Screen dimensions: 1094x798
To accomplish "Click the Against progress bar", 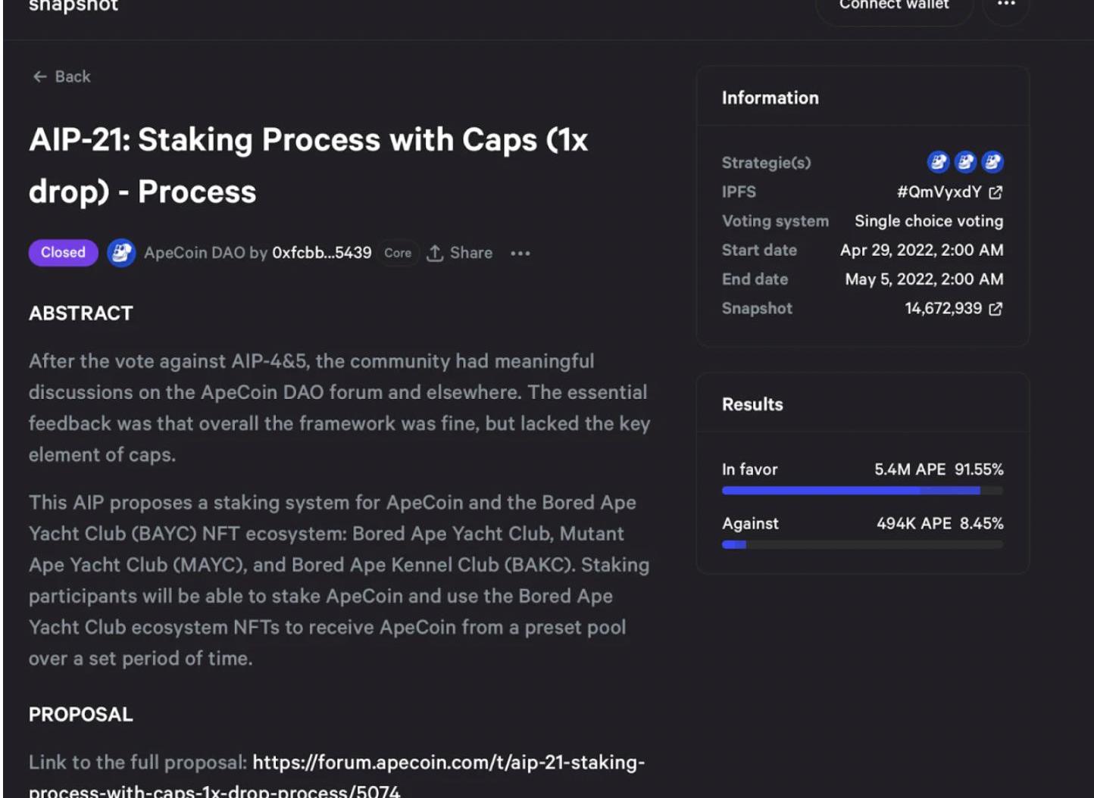I will pos(862,544).
